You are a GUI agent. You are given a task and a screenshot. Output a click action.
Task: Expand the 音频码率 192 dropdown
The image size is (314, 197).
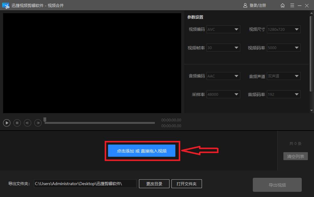[283, 94]
